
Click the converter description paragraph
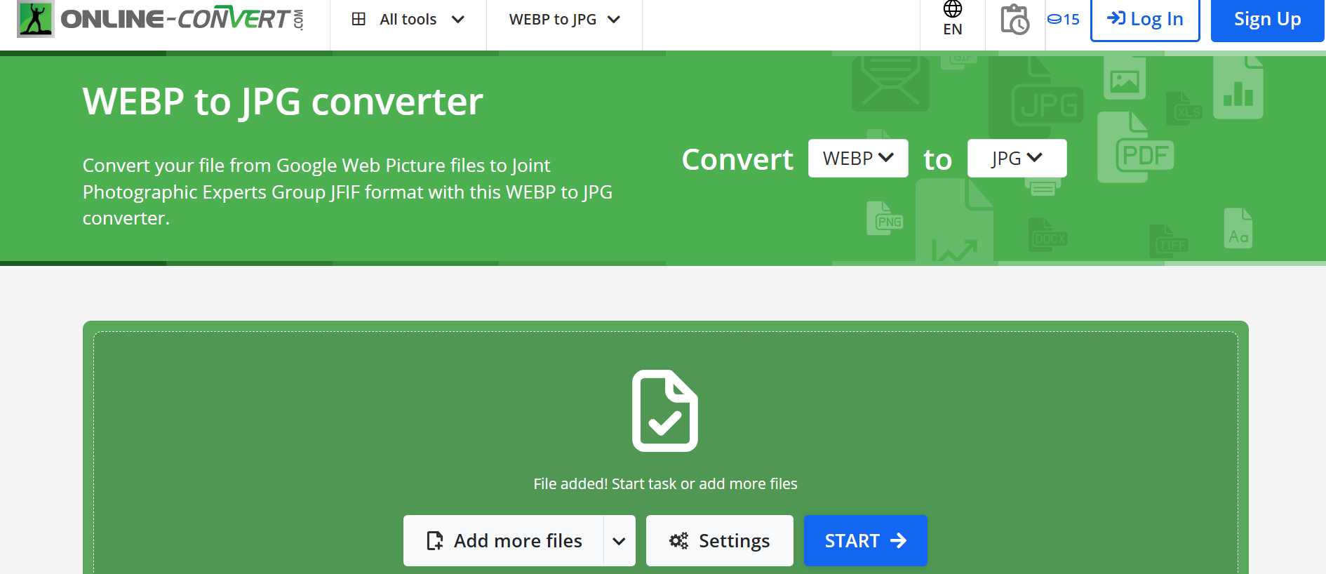click(347, 192)
